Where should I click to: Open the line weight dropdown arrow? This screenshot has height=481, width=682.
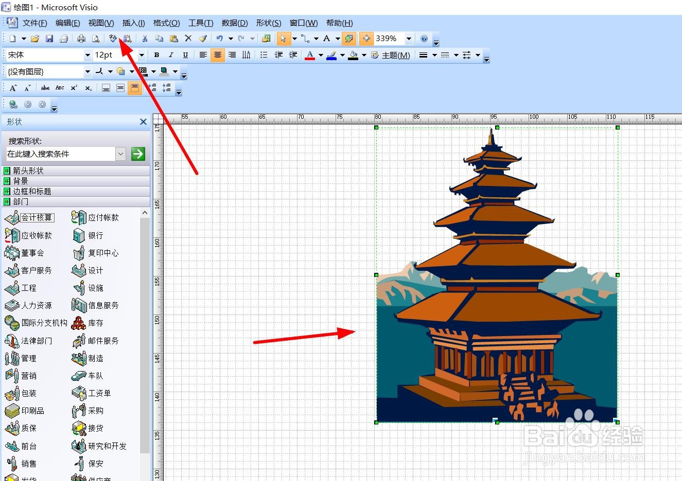(434, 55)
